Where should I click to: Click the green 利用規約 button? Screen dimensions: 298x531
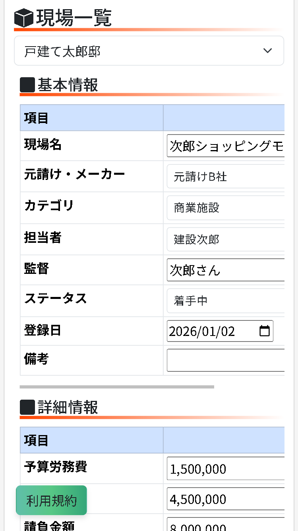point(51,500)
